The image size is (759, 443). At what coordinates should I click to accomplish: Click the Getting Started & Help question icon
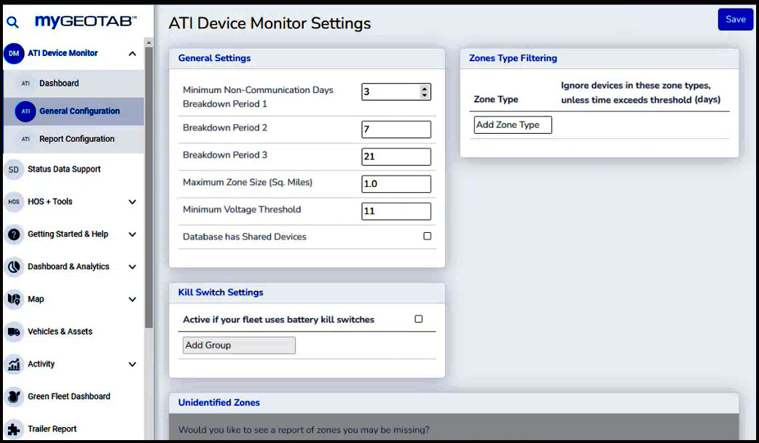coord(14,234)
